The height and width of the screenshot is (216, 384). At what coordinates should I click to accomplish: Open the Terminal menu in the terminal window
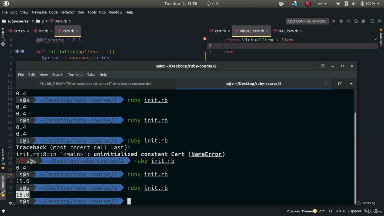tap(75, 75)
